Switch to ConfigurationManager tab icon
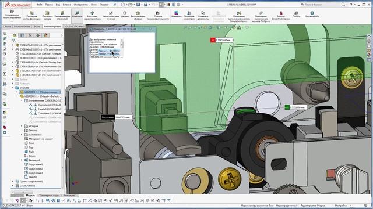Image resolution: width=373 pixels, height=209 pixels. click(x=30, y=35)
